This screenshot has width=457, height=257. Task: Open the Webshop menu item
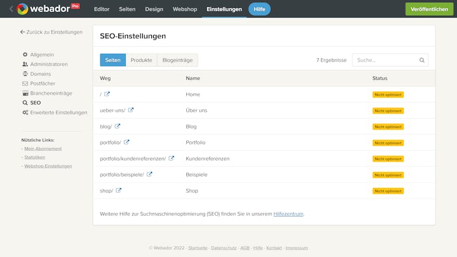tap(185, 9)
